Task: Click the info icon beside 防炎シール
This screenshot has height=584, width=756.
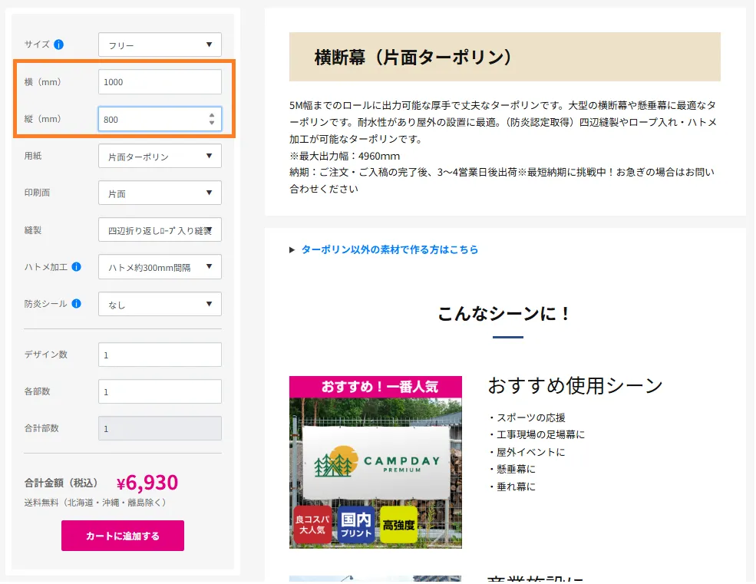Action: (x=77, y=304)
